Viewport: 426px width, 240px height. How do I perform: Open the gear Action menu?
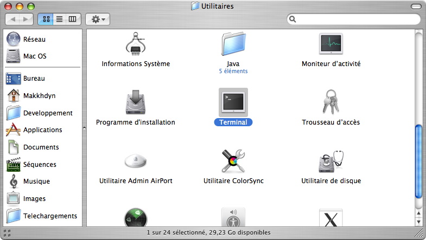[98, 20]
